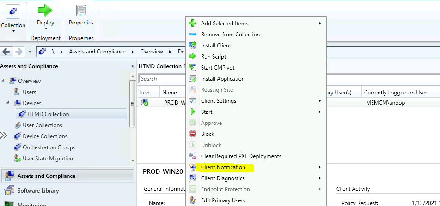Expand the Add Selected Items submenu arrow
This screenshot has height=206, width=440.
click(x=319, y=24)
